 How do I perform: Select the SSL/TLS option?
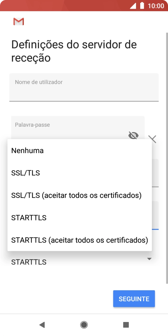[x=26, y=173]
